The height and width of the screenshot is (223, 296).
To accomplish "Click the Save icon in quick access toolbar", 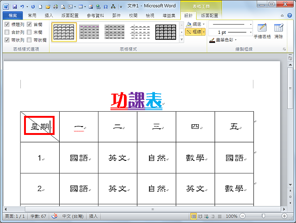I will [x=15, y=7].
